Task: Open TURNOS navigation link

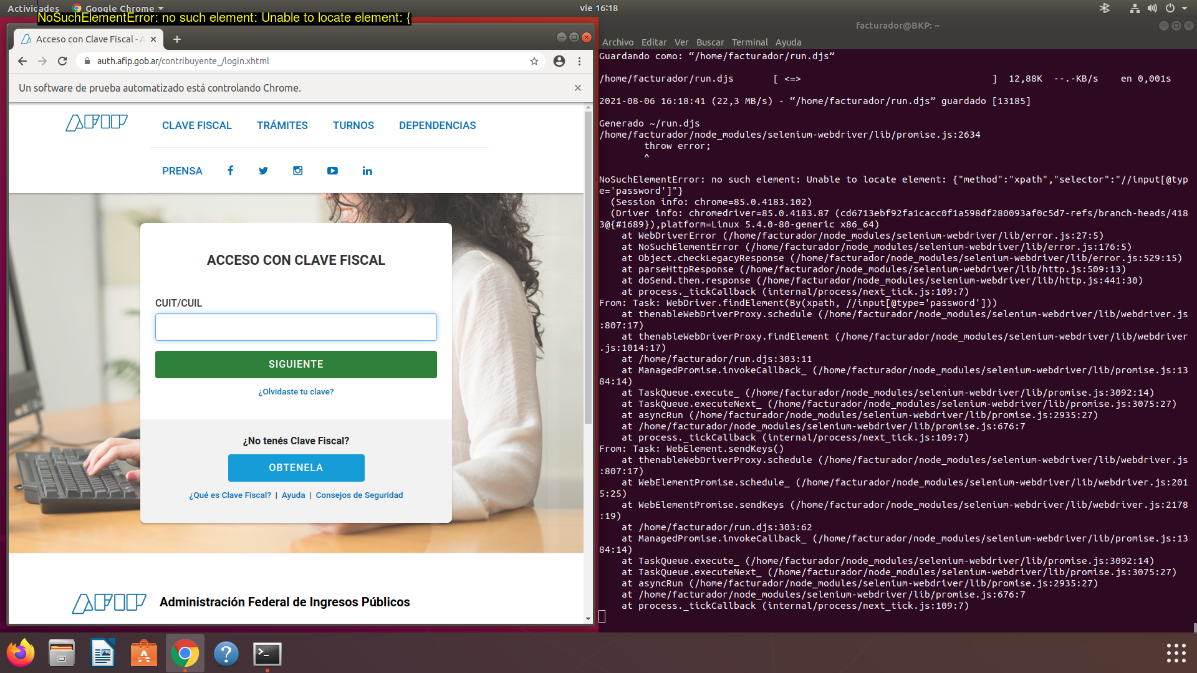Action: tap(353, 125)
